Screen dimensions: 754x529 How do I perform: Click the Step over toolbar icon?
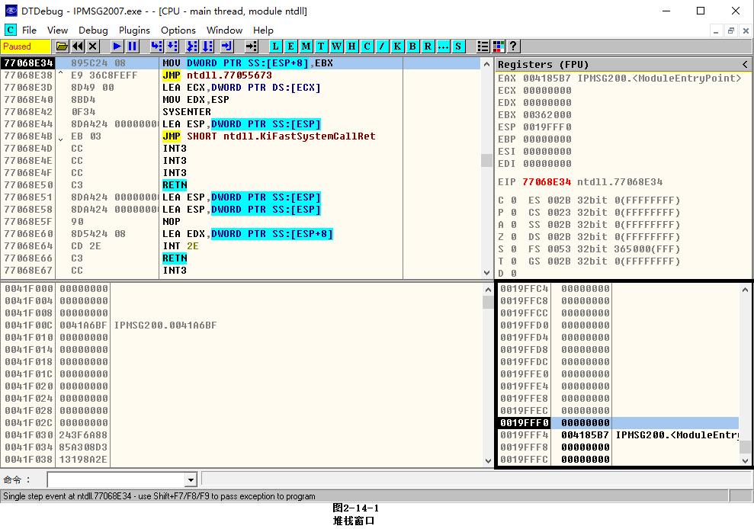[x=172, y=46]
